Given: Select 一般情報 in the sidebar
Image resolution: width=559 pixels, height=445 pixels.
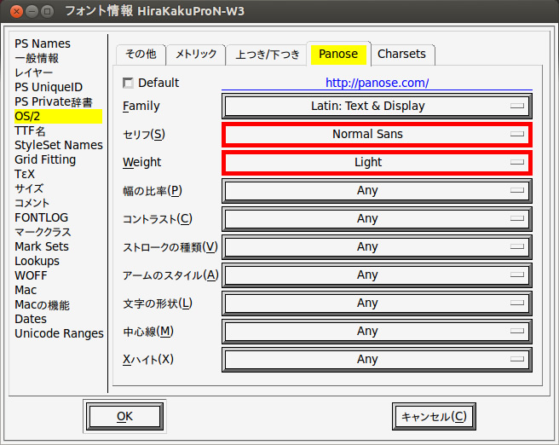Looking at the screenshot, I should pyautogui.click(x=37, y=58).
